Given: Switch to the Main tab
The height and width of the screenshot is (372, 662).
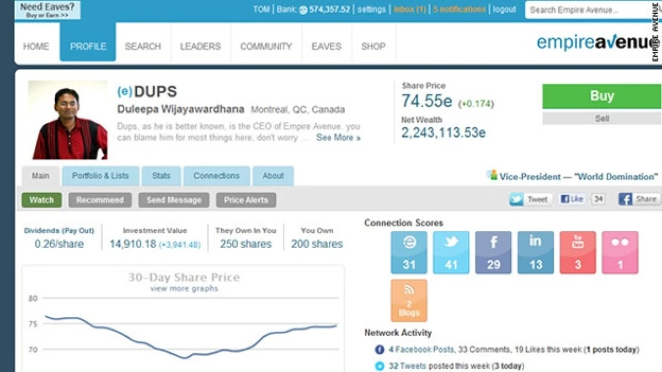Looking at the screenshot, I should [x=40, y=176].
